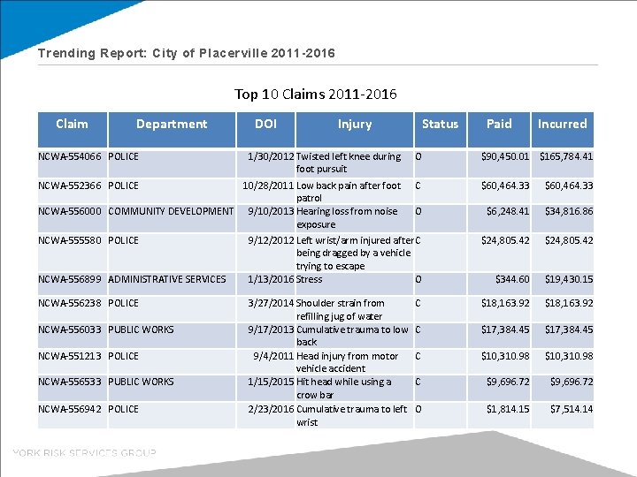
Task: Select claim number NCWA-554066
Action: [70, 156]
